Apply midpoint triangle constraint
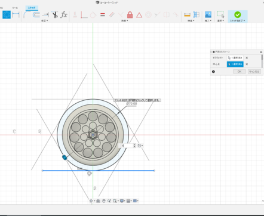The height and width of the screenshot is (216, 264). [x=139, y=15]
